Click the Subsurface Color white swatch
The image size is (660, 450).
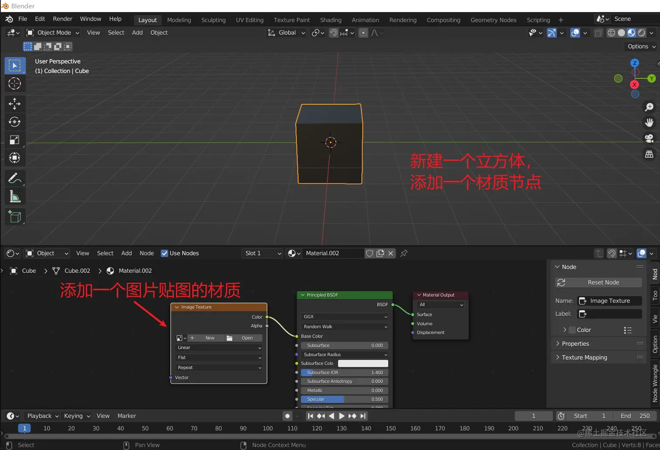363,363
